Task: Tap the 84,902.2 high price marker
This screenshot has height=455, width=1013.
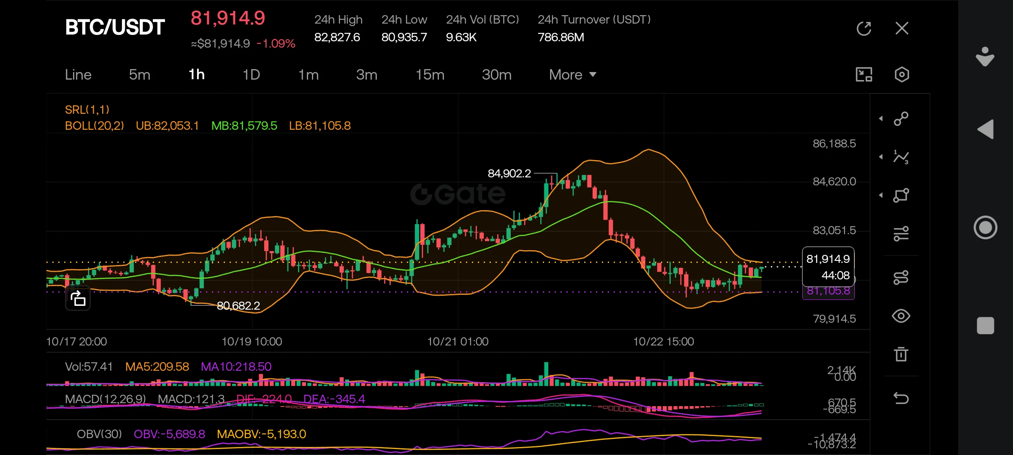Action: [x=509, y=174]
